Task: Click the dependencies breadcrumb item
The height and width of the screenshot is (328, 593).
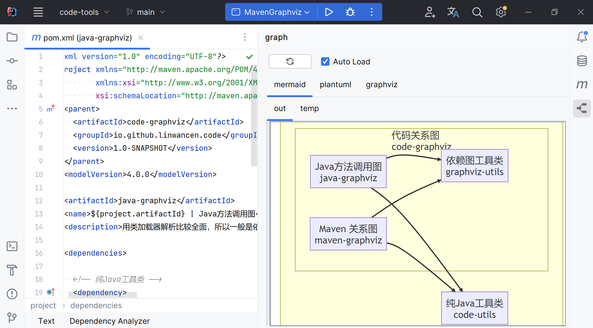Action: (x=96, y=305)
